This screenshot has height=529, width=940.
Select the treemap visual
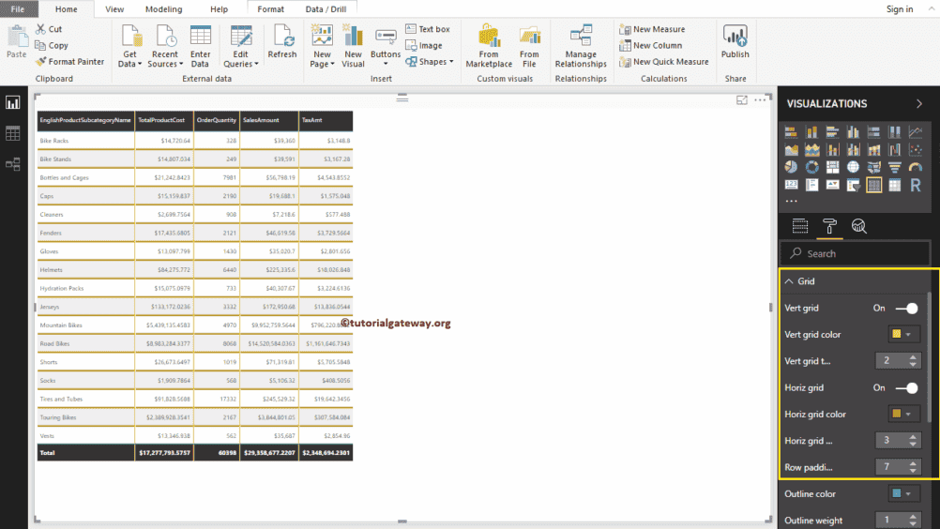tap(833, 167)
